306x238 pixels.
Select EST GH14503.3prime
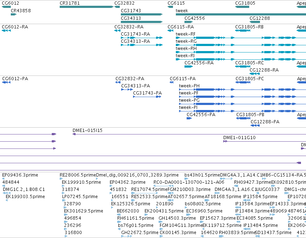[x=177, y=218]
